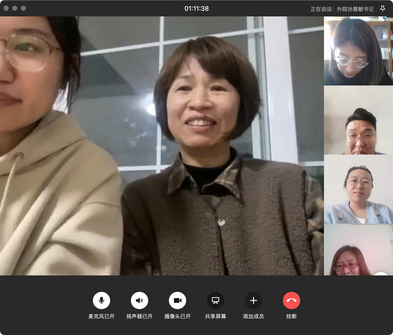Screen dimensions: 393x335
Task: Select the second thumbnail showing a man with glasses
Action: pyautogui.click(x=358, y=120)
